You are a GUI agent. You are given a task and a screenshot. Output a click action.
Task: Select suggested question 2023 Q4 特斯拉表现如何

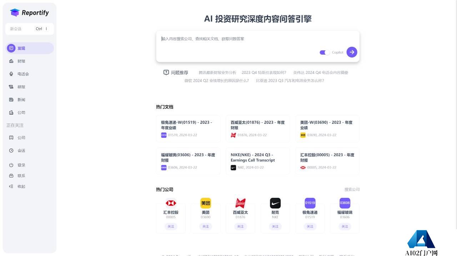click(x=264, y=72)
